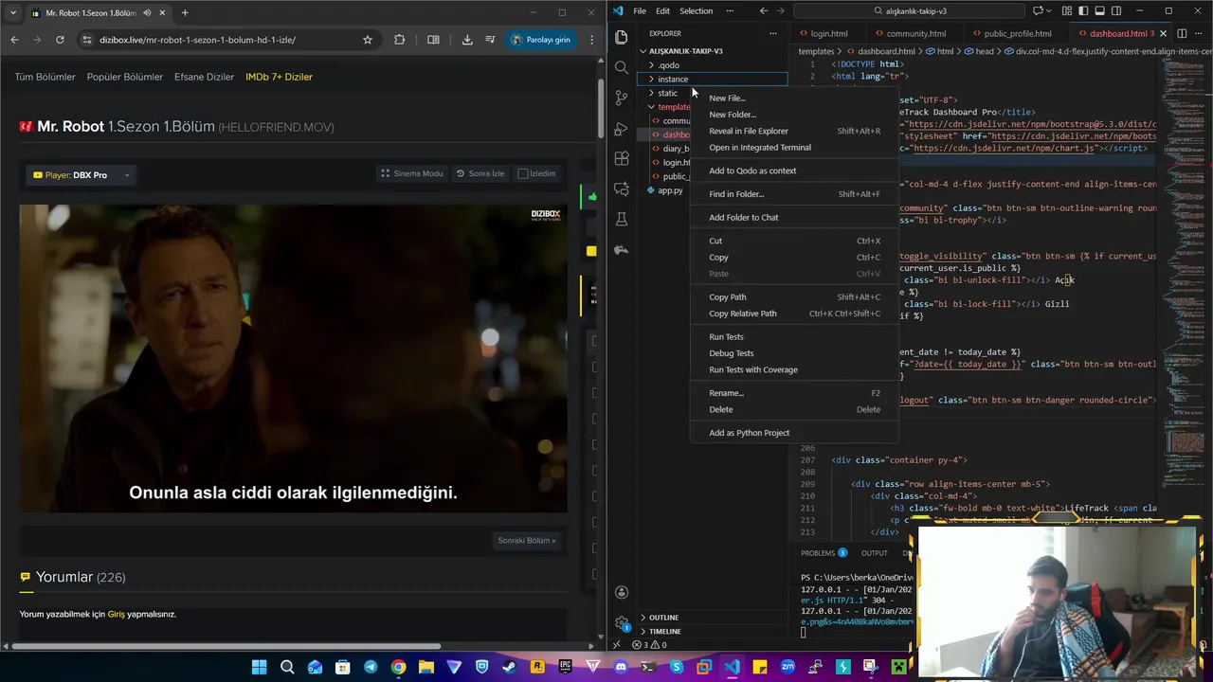Click the Chrome address bar URL

tap(197, 40)
